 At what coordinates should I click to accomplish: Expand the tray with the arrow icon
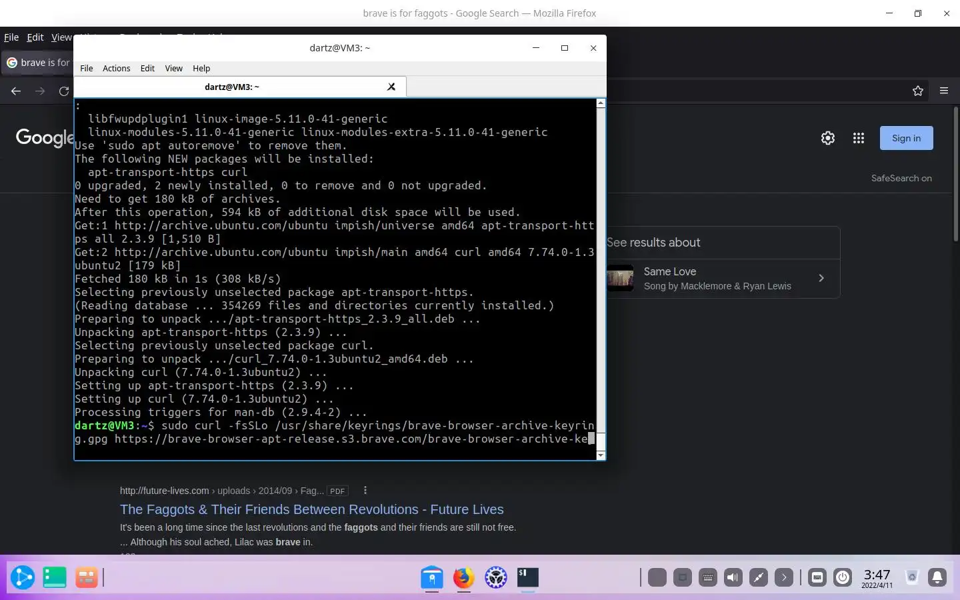784,577
